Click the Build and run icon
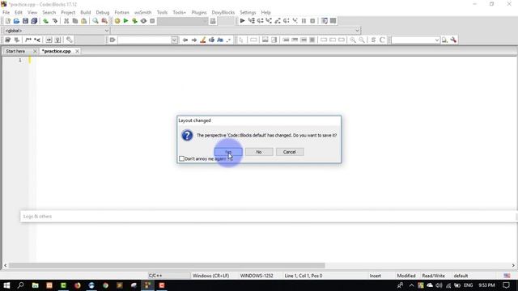The height and width of the screenshot is (291, 518). 134,21
